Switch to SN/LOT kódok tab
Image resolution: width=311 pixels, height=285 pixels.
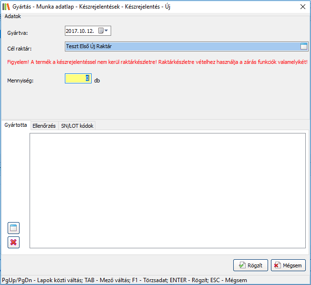[77, 126]
